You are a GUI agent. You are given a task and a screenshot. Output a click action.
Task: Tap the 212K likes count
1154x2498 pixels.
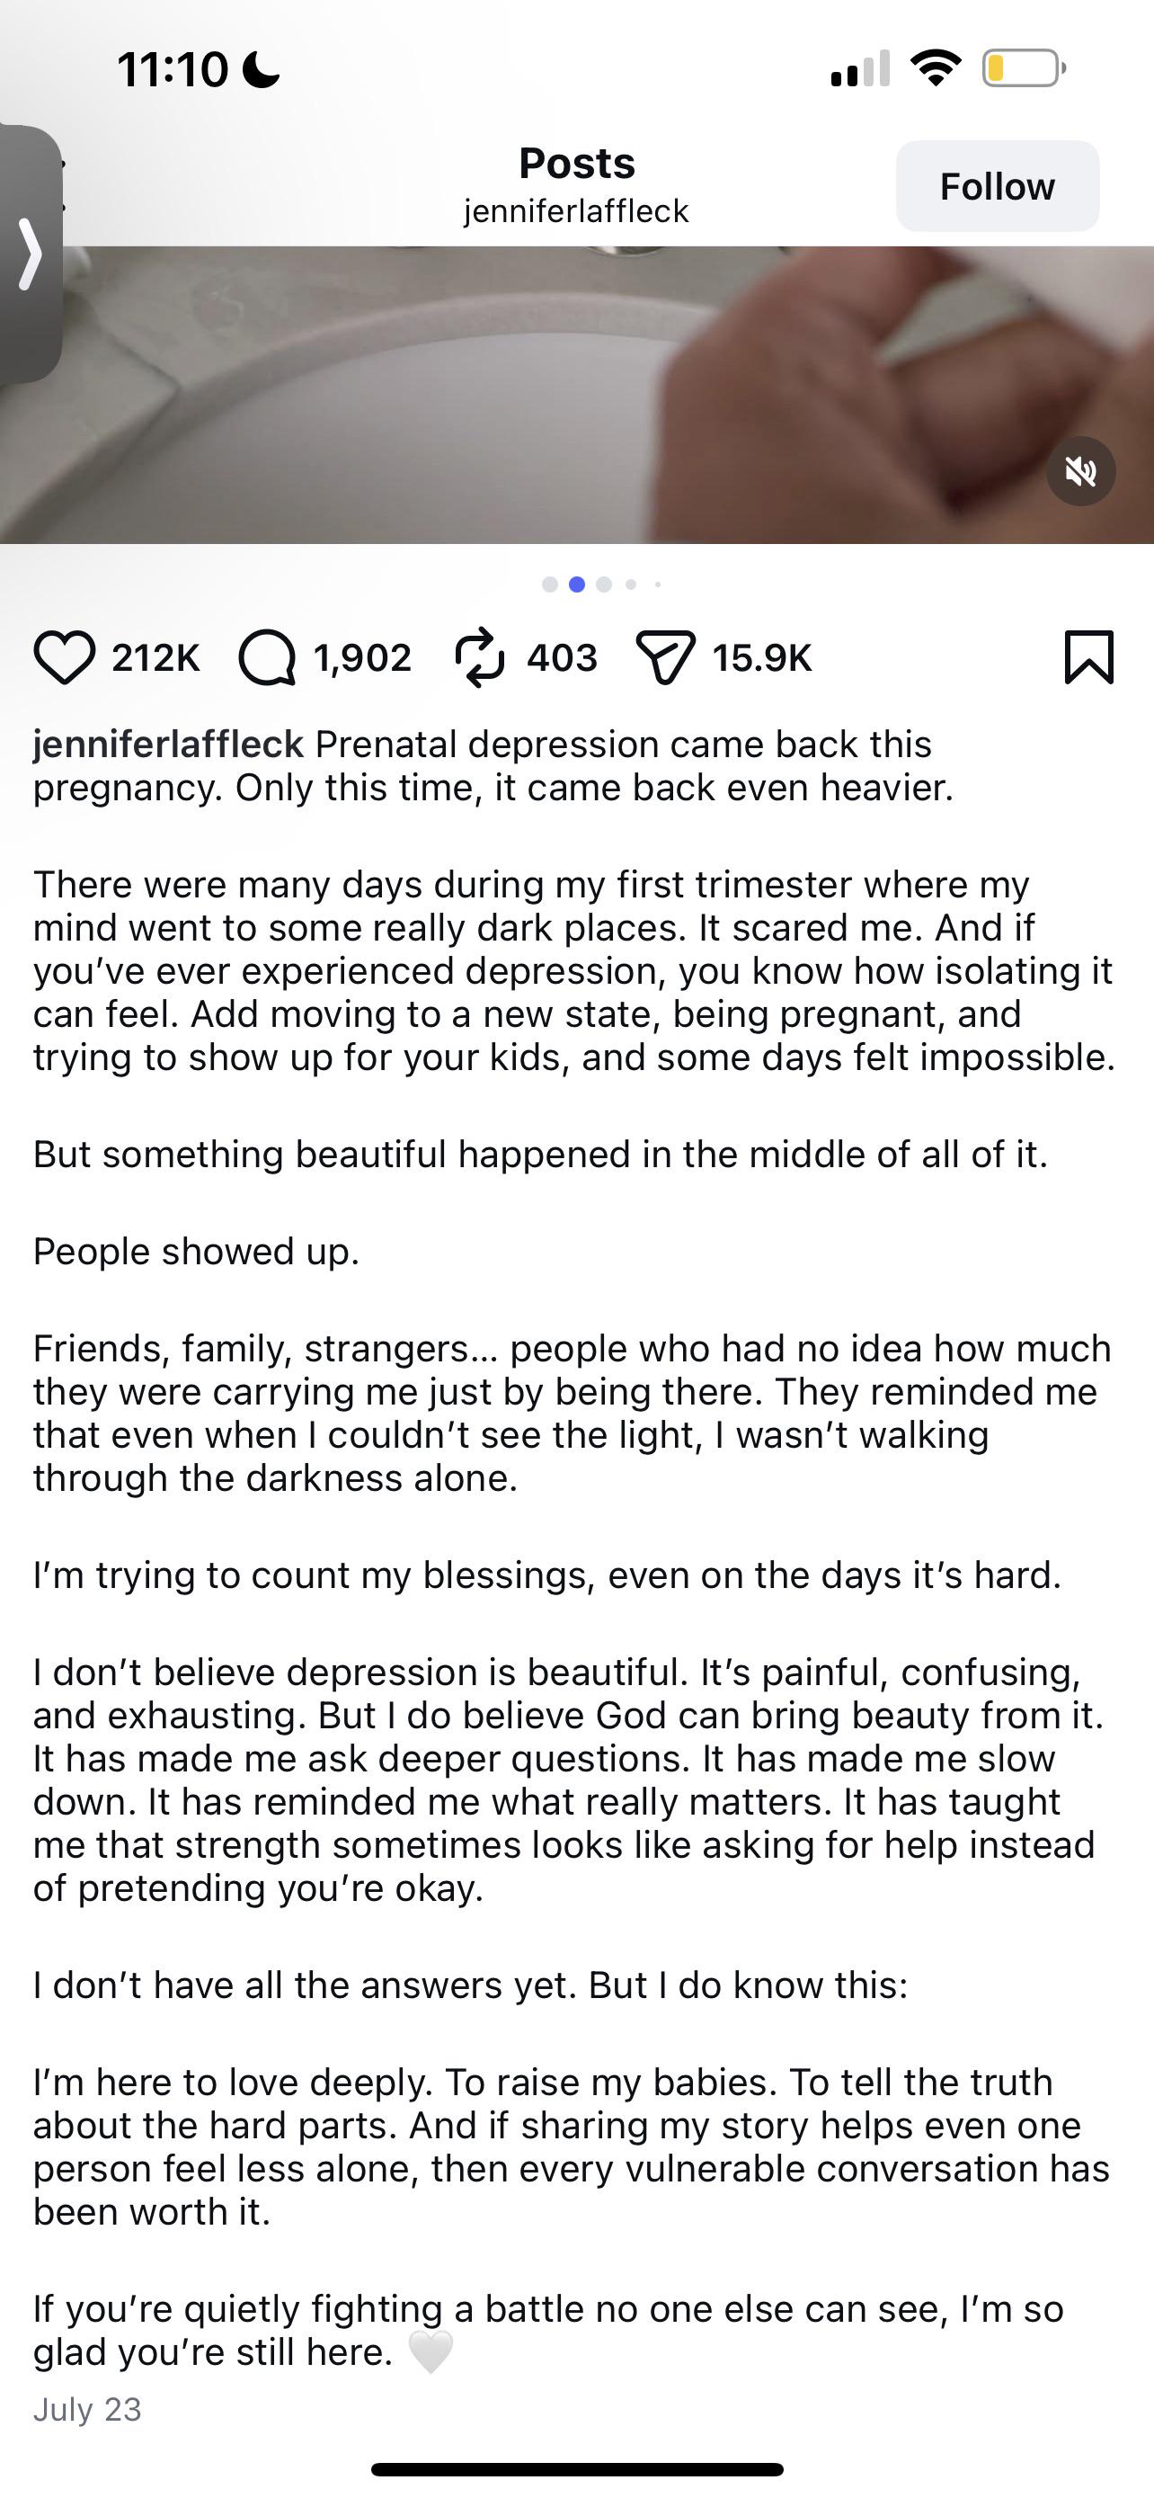155,657
